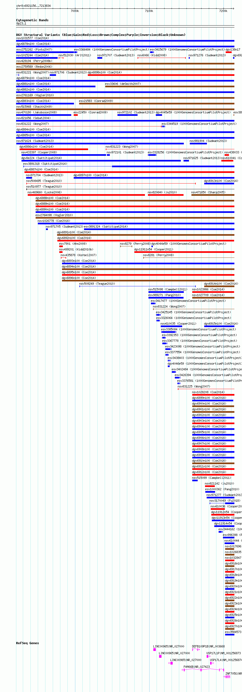Select the DGV Structural Variants track title
The width and height of the screenshot is (242, 692).
click(x=101, y=35)
